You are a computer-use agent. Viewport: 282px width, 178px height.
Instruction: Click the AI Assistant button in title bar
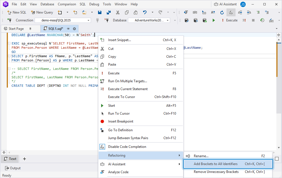click(225, 4)
